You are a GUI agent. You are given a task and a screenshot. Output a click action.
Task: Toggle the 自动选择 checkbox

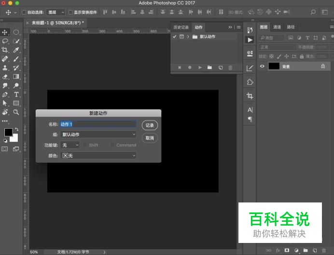pyautogui.click(x=24, y=12)
